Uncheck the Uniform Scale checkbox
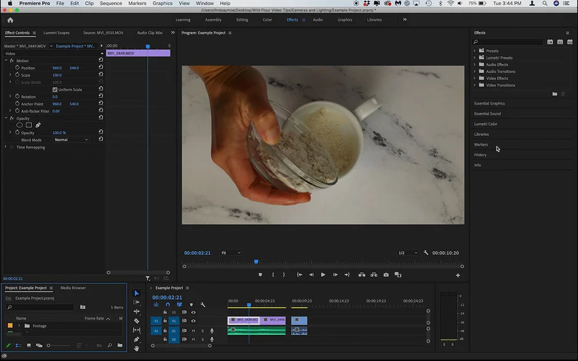 [x=55, y=90]
